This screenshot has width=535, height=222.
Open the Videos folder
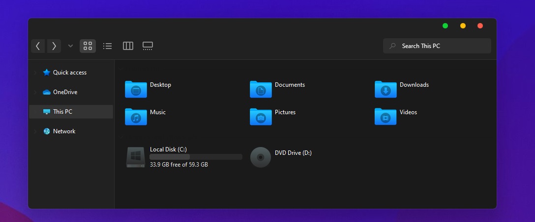point(386,117)
